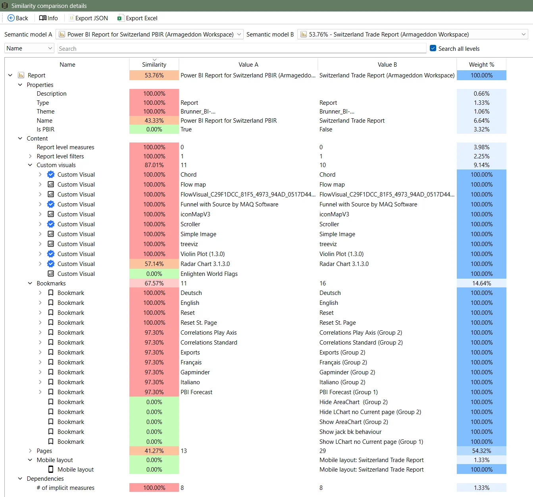Click the visual icon on Simple Image row

coord(51,234)
